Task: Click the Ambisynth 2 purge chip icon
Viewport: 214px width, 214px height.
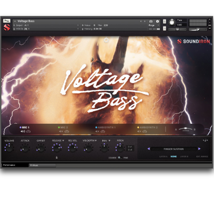Action: pyautogui.click(x=145, y=131)
